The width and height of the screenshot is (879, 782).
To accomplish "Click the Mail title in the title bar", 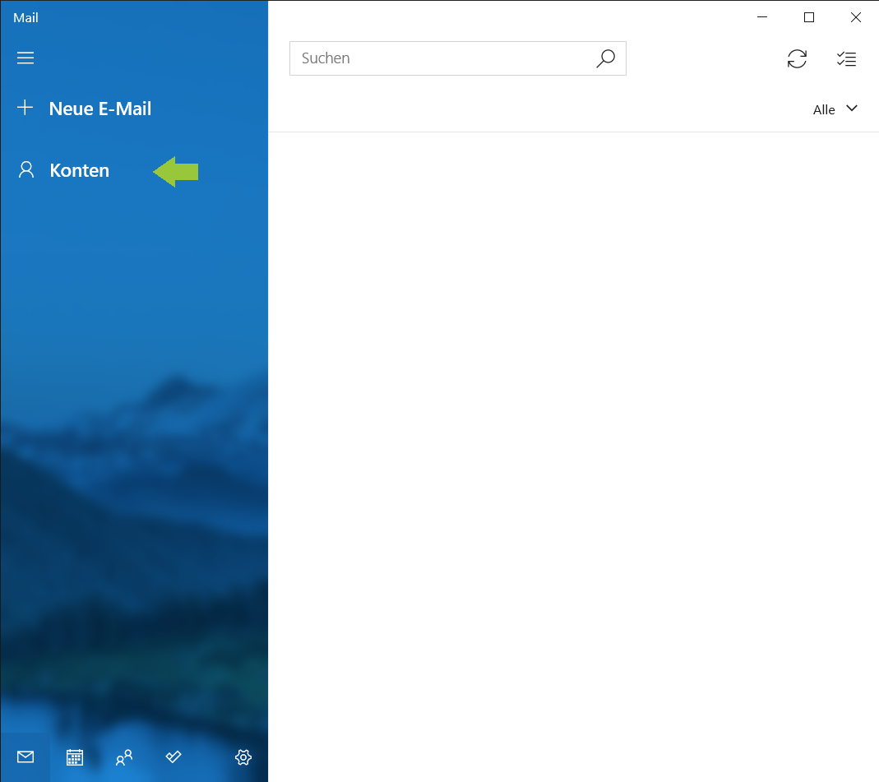I will coord(25,17).
